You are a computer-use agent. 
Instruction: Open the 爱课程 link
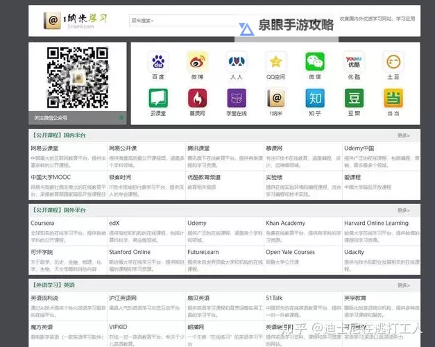point(352,177)
